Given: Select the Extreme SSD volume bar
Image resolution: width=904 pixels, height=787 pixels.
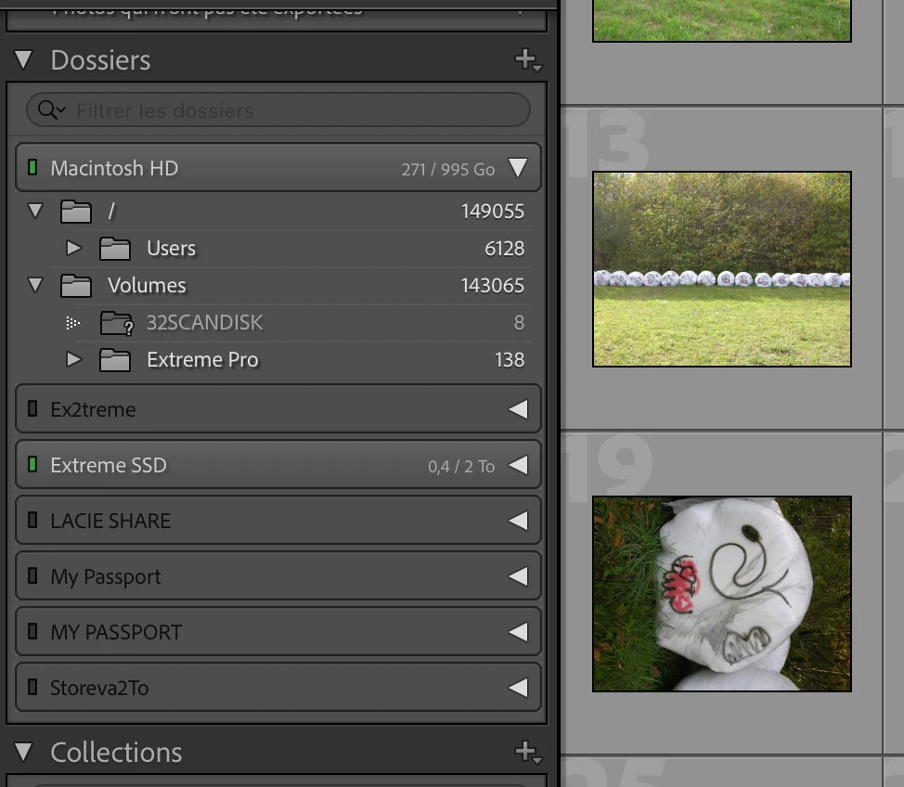Looking at the screenshot, I should pyautogui.click(x=278, y=465).
